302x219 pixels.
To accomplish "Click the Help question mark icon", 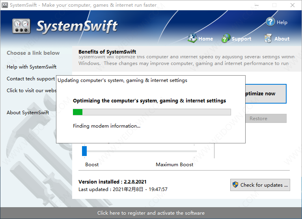I will (270, 22).
